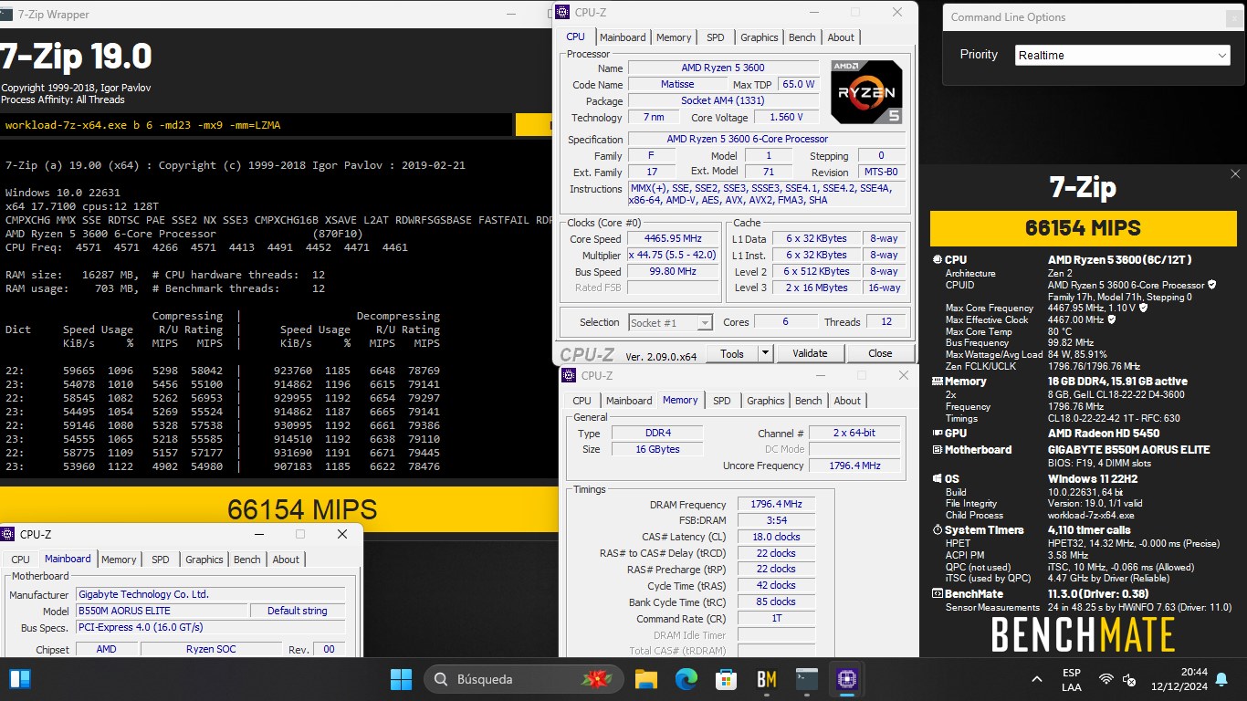This screenshot has width=1247, height=701.
Task: Click the FSB:DRAM ratio value 3:54
Action: pyautogui.click(x=776, y=520)
